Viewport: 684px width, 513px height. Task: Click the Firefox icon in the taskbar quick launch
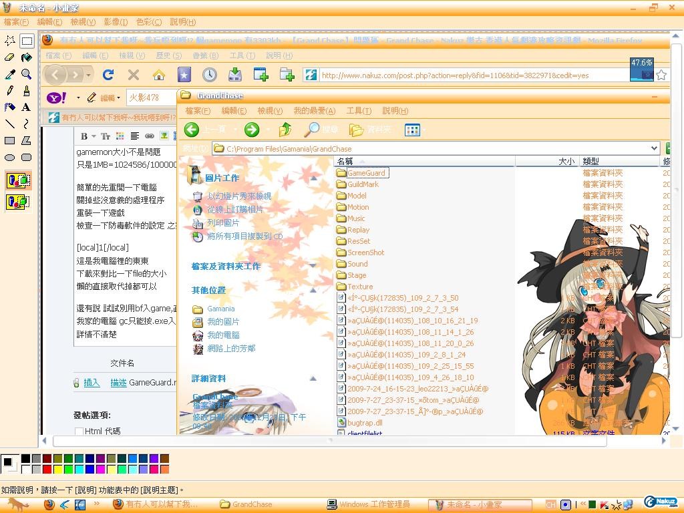coord(49,504)
